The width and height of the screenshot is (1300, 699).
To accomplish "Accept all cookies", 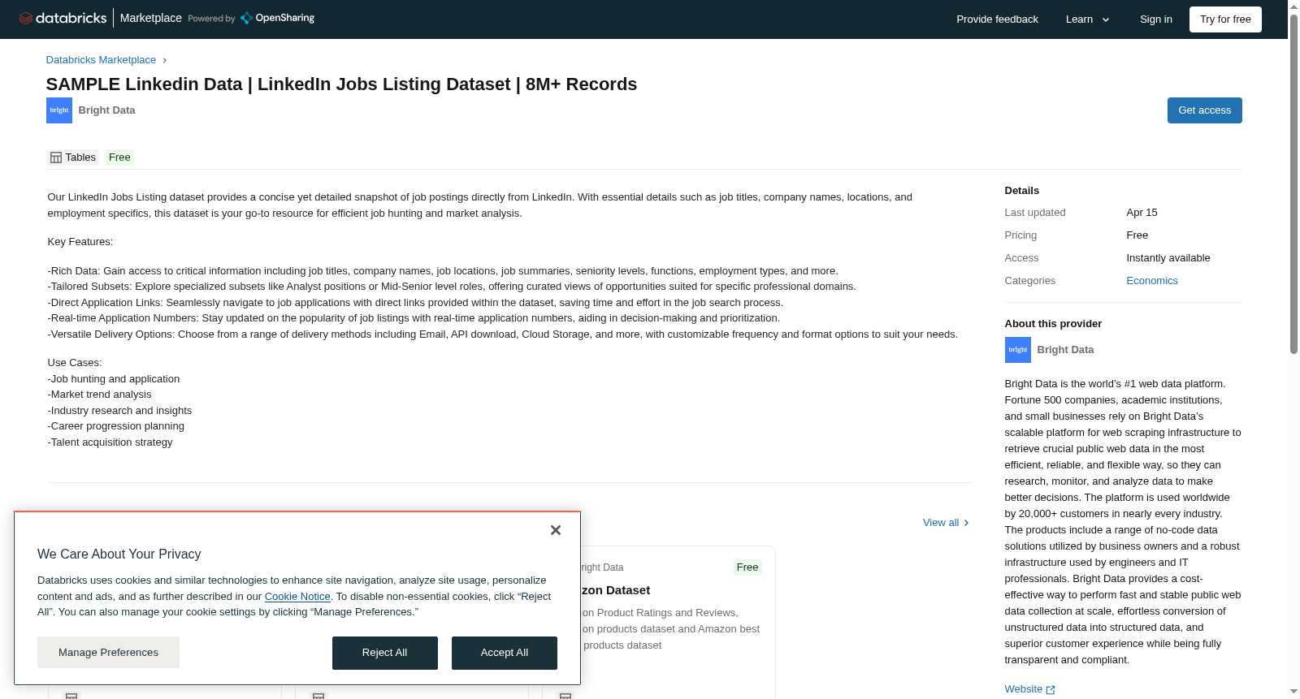I will [x=504, y=653].
